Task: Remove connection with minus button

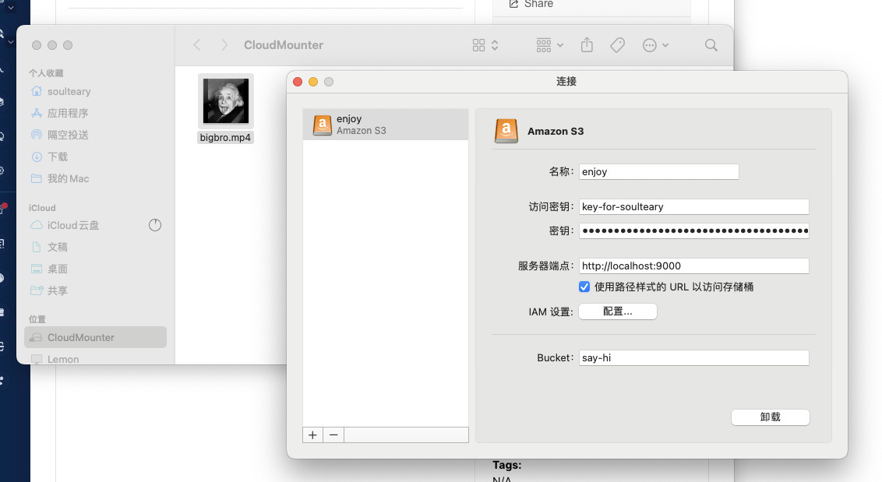Action: (333, 435)
